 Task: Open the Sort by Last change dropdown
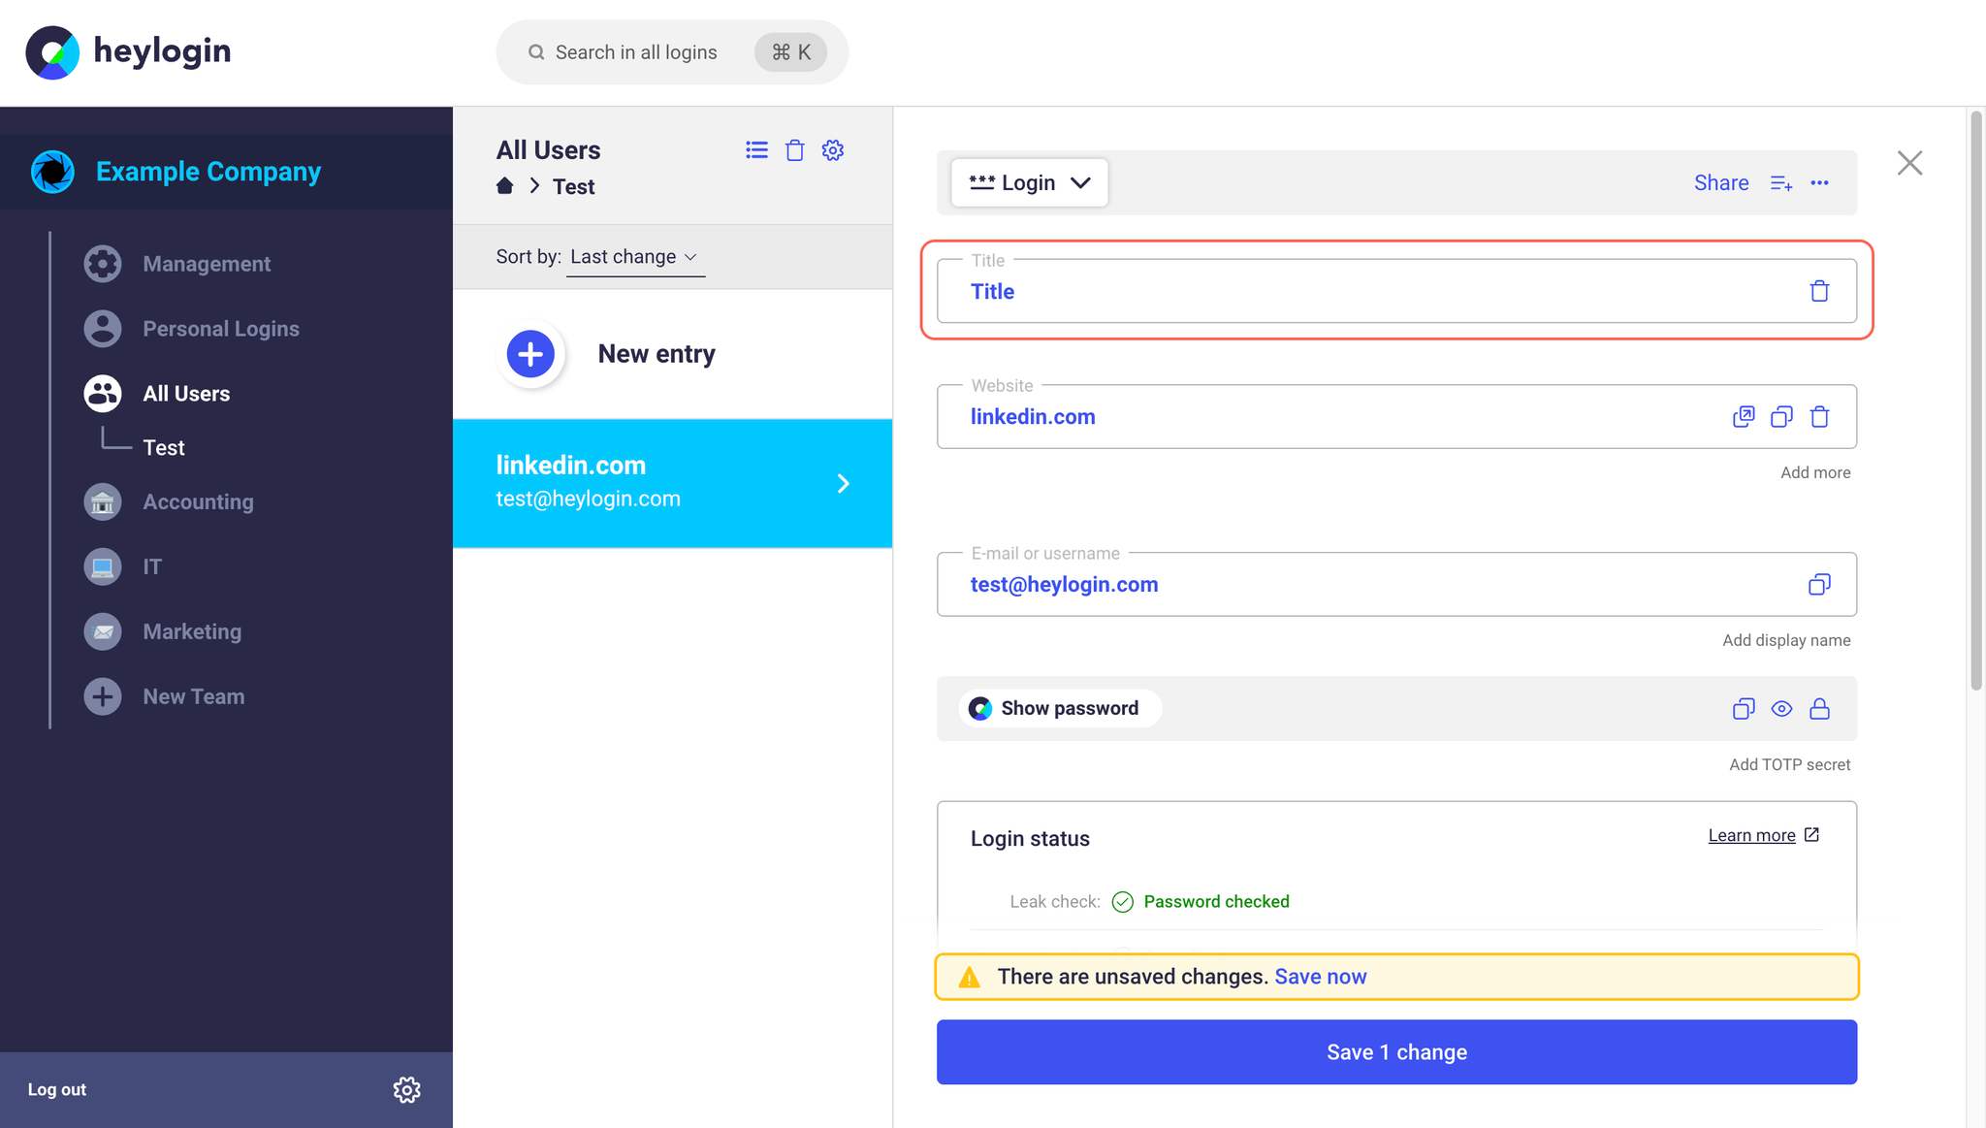click(x=635, y=257)
